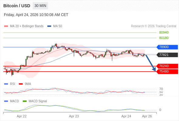Click the green 80180 resistance label
This screenshot has width=179, height=121.
click(x=164, y=38)
